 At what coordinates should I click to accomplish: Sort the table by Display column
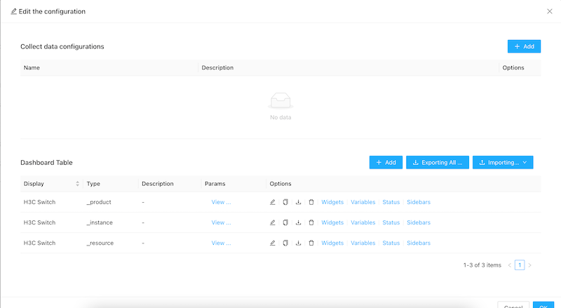point(77,184)
